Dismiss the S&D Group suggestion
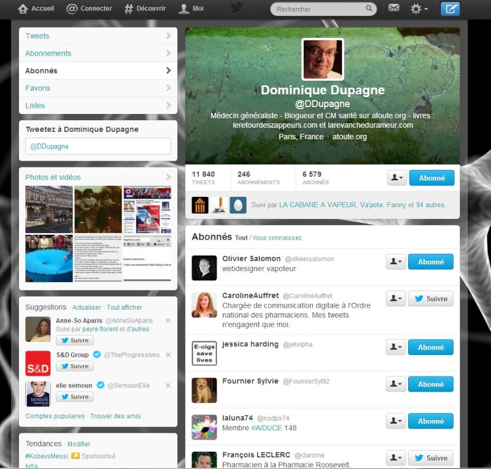 tap(168, 355)
